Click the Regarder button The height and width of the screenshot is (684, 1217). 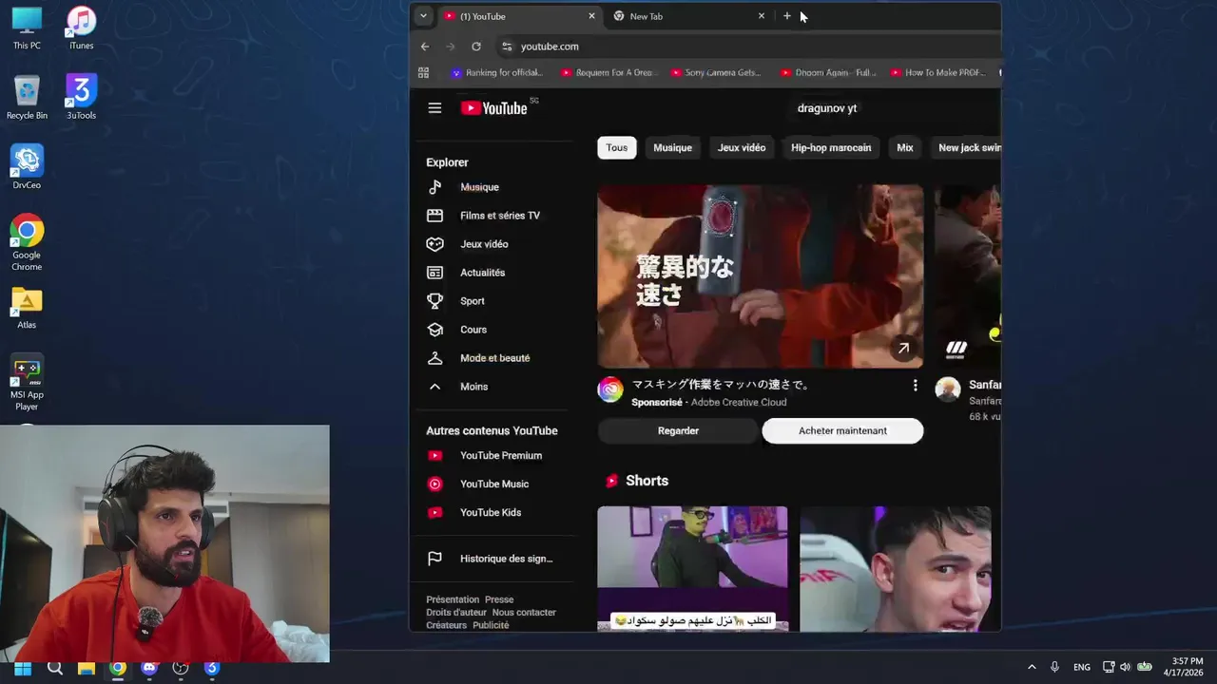[x=678, y=430]
